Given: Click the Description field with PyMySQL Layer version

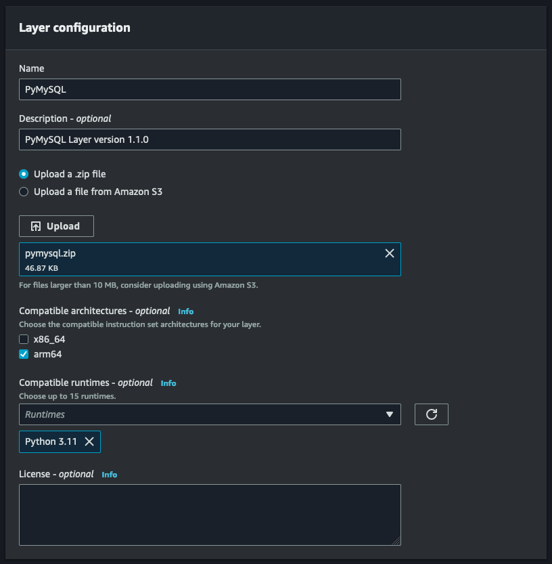Looking at the screenshot, I should point(210,139).
